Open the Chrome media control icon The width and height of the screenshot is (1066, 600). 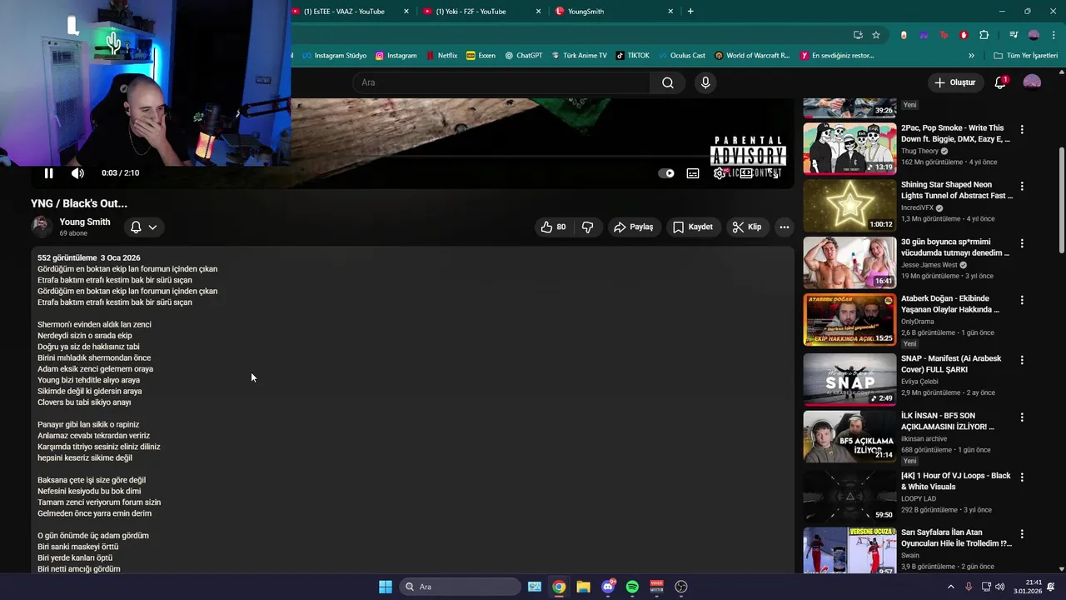[x=1014, y=35]
